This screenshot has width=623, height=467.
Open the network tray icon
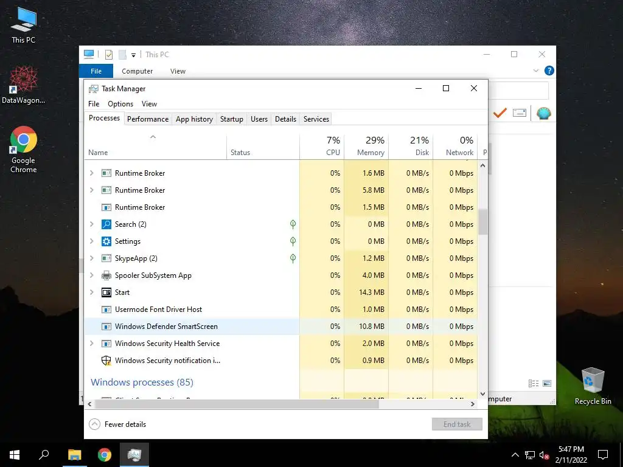[x=530, y=455]
